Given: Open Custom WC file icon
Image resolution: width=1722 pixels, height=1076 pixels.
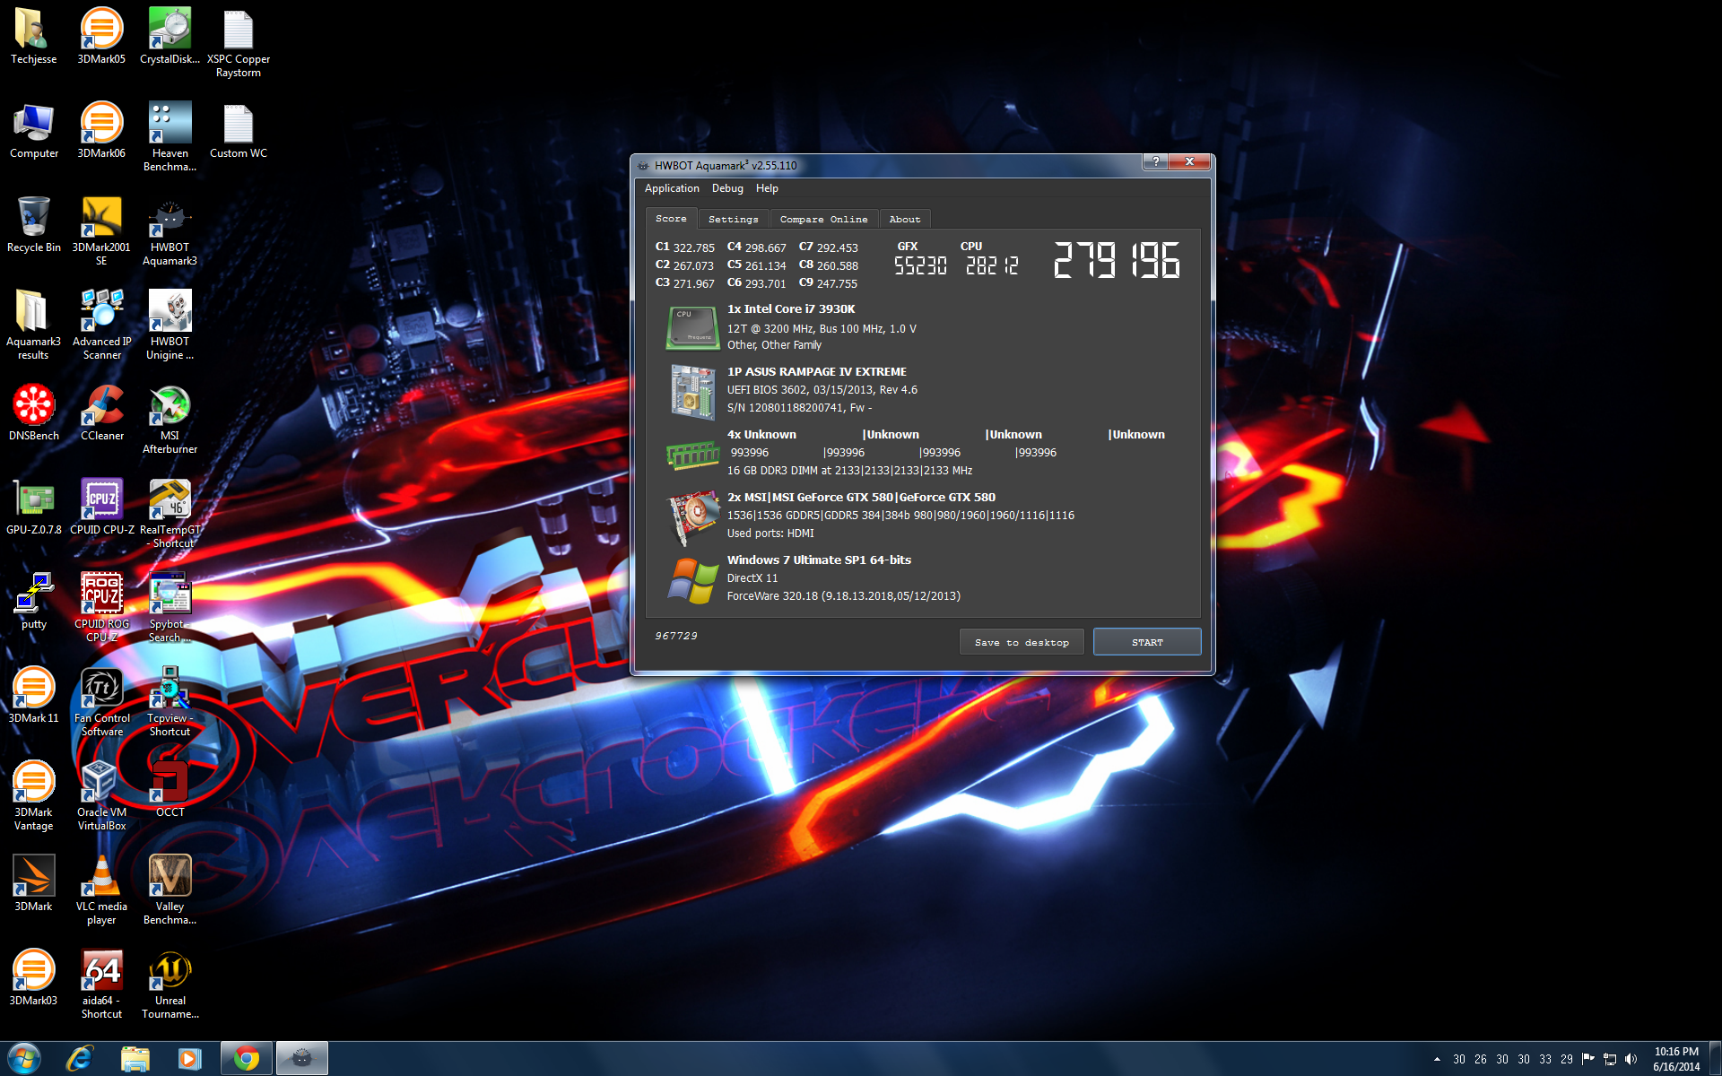Looking at the screenshot, I should coord(238,130).
